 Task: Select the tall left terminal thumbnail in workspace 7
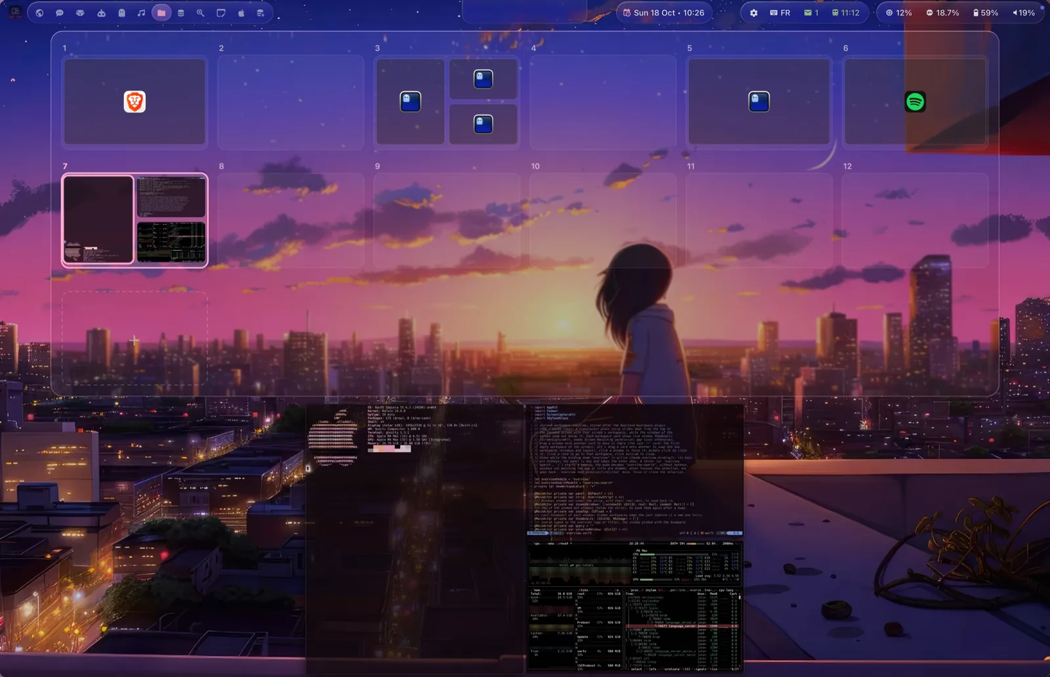[x=98, y=220]
